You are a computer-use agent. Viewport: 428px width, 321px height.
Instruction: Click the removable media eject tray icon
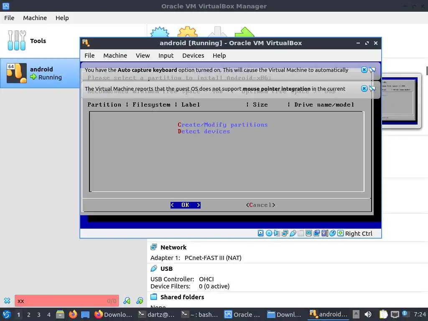point(356,314)
